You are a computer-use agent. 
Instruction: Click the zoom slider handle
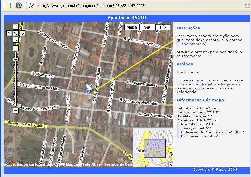click(16, 60)
